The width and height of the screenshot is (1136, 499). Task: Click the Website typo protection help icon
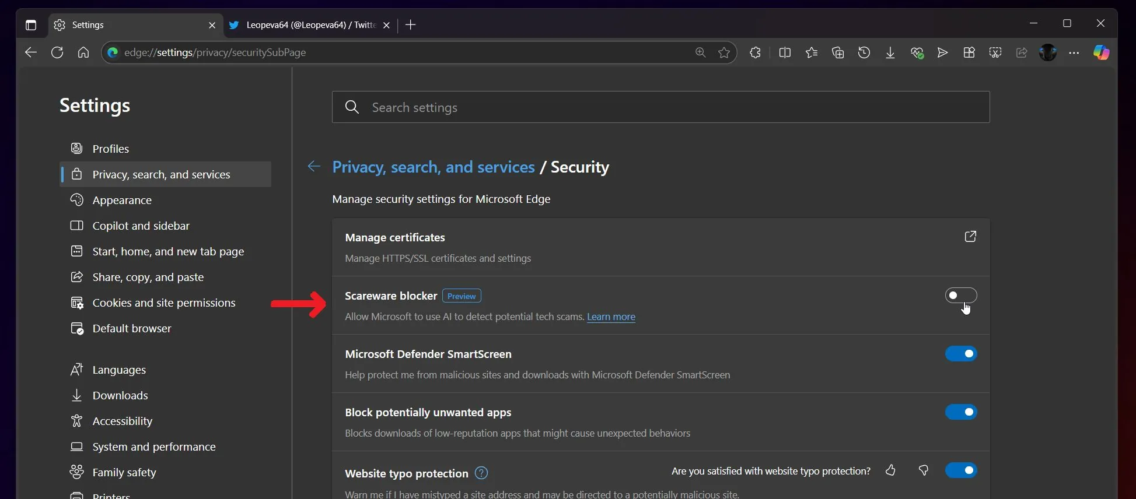[x=481, y=473]
